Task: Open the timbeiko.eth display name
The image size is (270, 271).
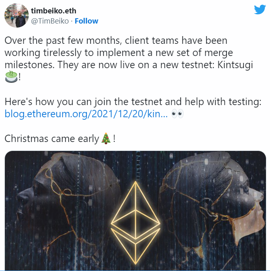Action: pos(54,11)
